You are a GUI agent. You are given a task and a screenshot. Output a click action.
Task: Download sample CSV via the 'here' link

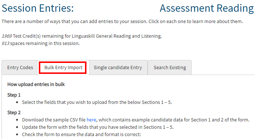[91, 120]
